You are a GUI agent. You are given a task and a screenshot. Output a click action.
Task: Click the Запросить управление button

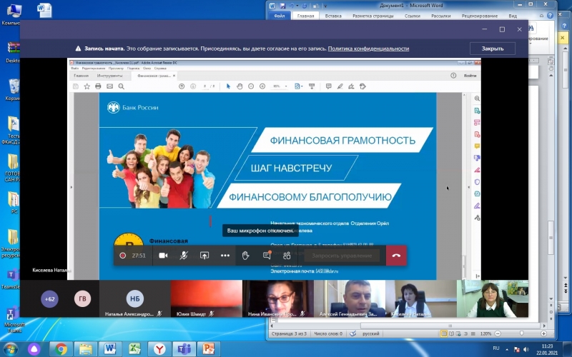[x=342, y=256]
